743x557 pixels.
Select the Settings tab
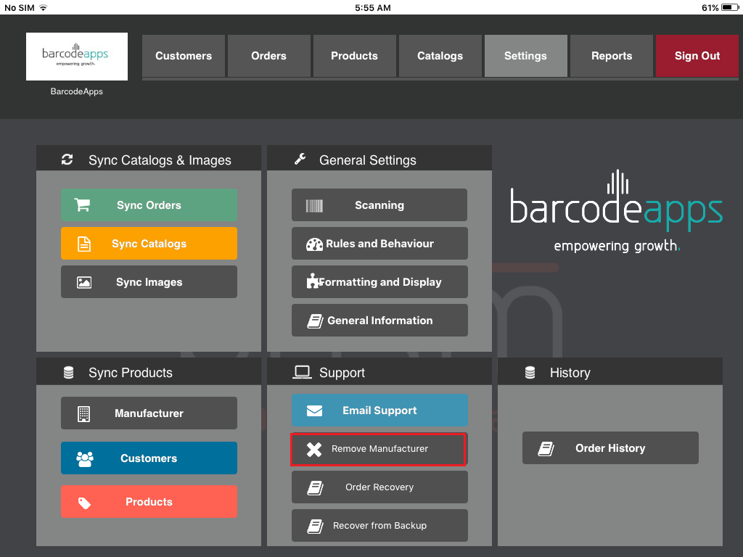(525, 56)
